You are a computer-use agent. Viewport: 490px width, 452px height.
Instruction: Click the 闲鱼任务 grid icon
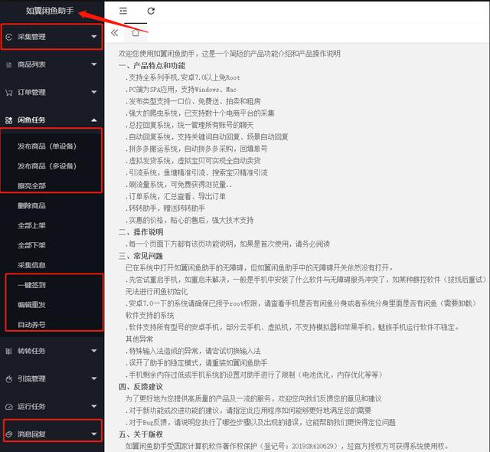pos(9,120)
